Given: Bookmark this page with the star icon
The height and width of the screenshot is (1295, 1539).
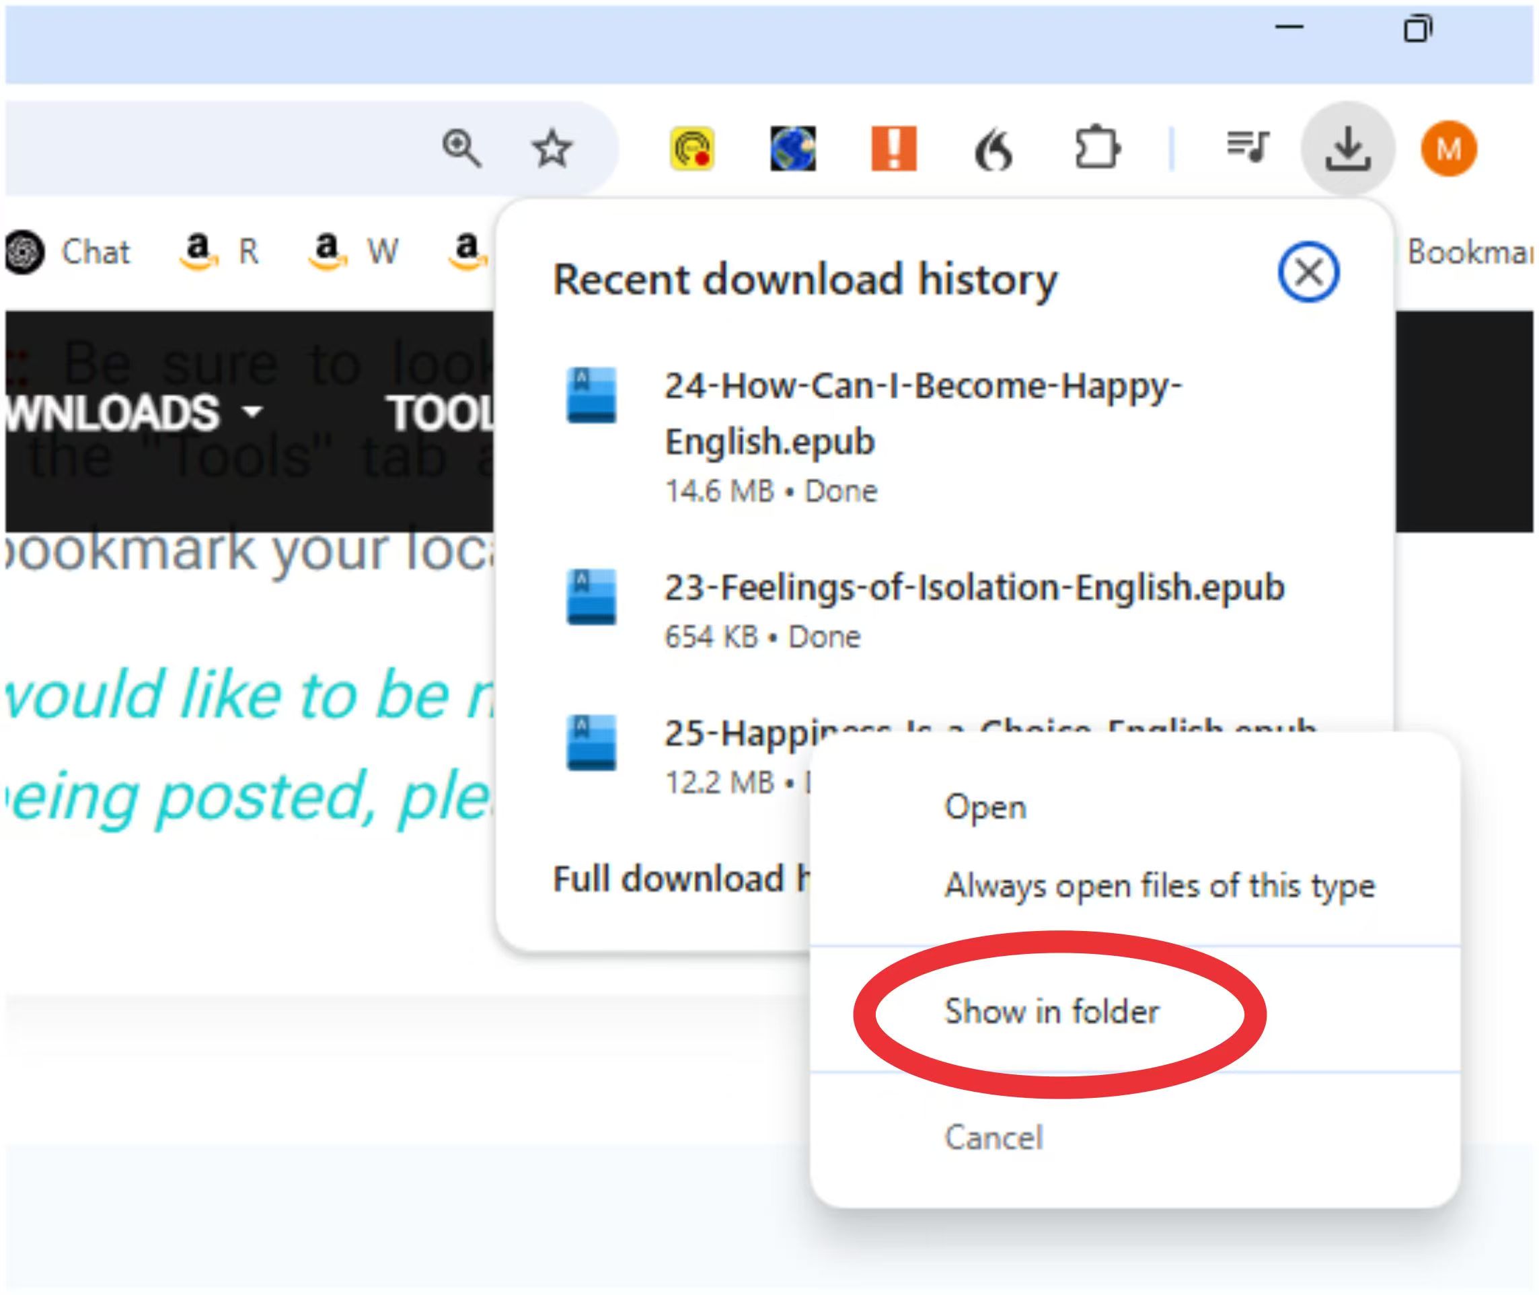Looking at the screenshot, I should point(551,148).
